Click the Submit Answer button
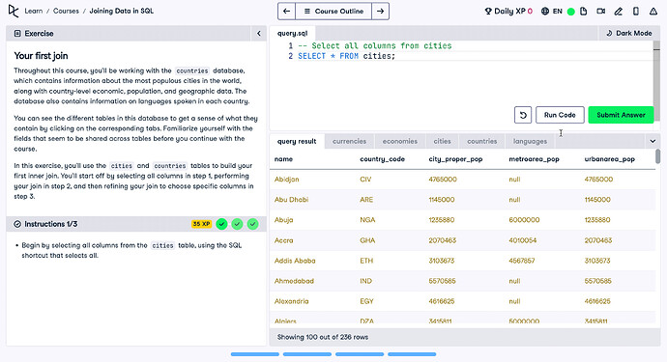 coord(621,115)
